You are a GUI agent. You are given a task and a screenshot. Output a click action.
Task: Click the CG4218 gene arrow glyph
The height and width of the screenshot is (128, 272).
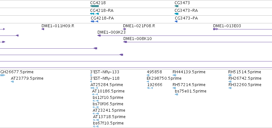(94, 6)
